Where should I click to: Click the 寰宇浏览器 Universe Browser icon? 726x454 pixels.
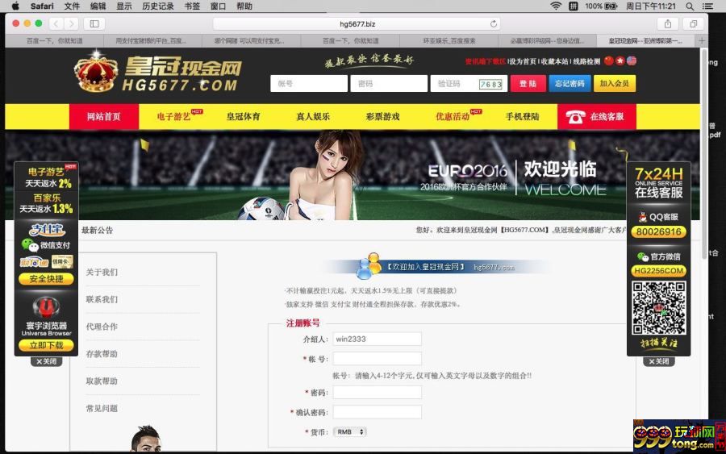pos(46,307)
